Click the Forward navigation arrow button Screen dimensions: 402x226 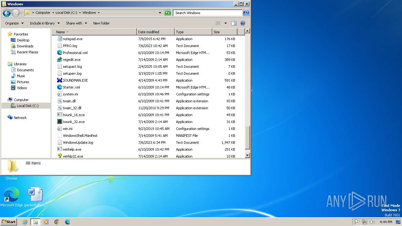tap(15, 13)
